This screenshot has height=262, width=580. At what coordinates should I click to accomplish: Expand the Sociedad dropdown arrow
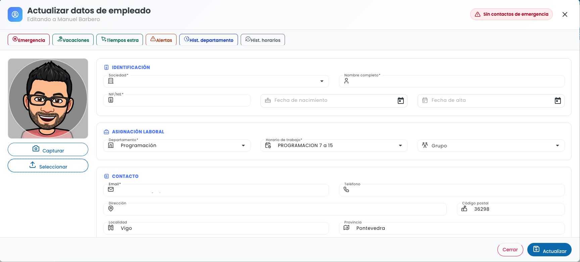pos(322,81)
